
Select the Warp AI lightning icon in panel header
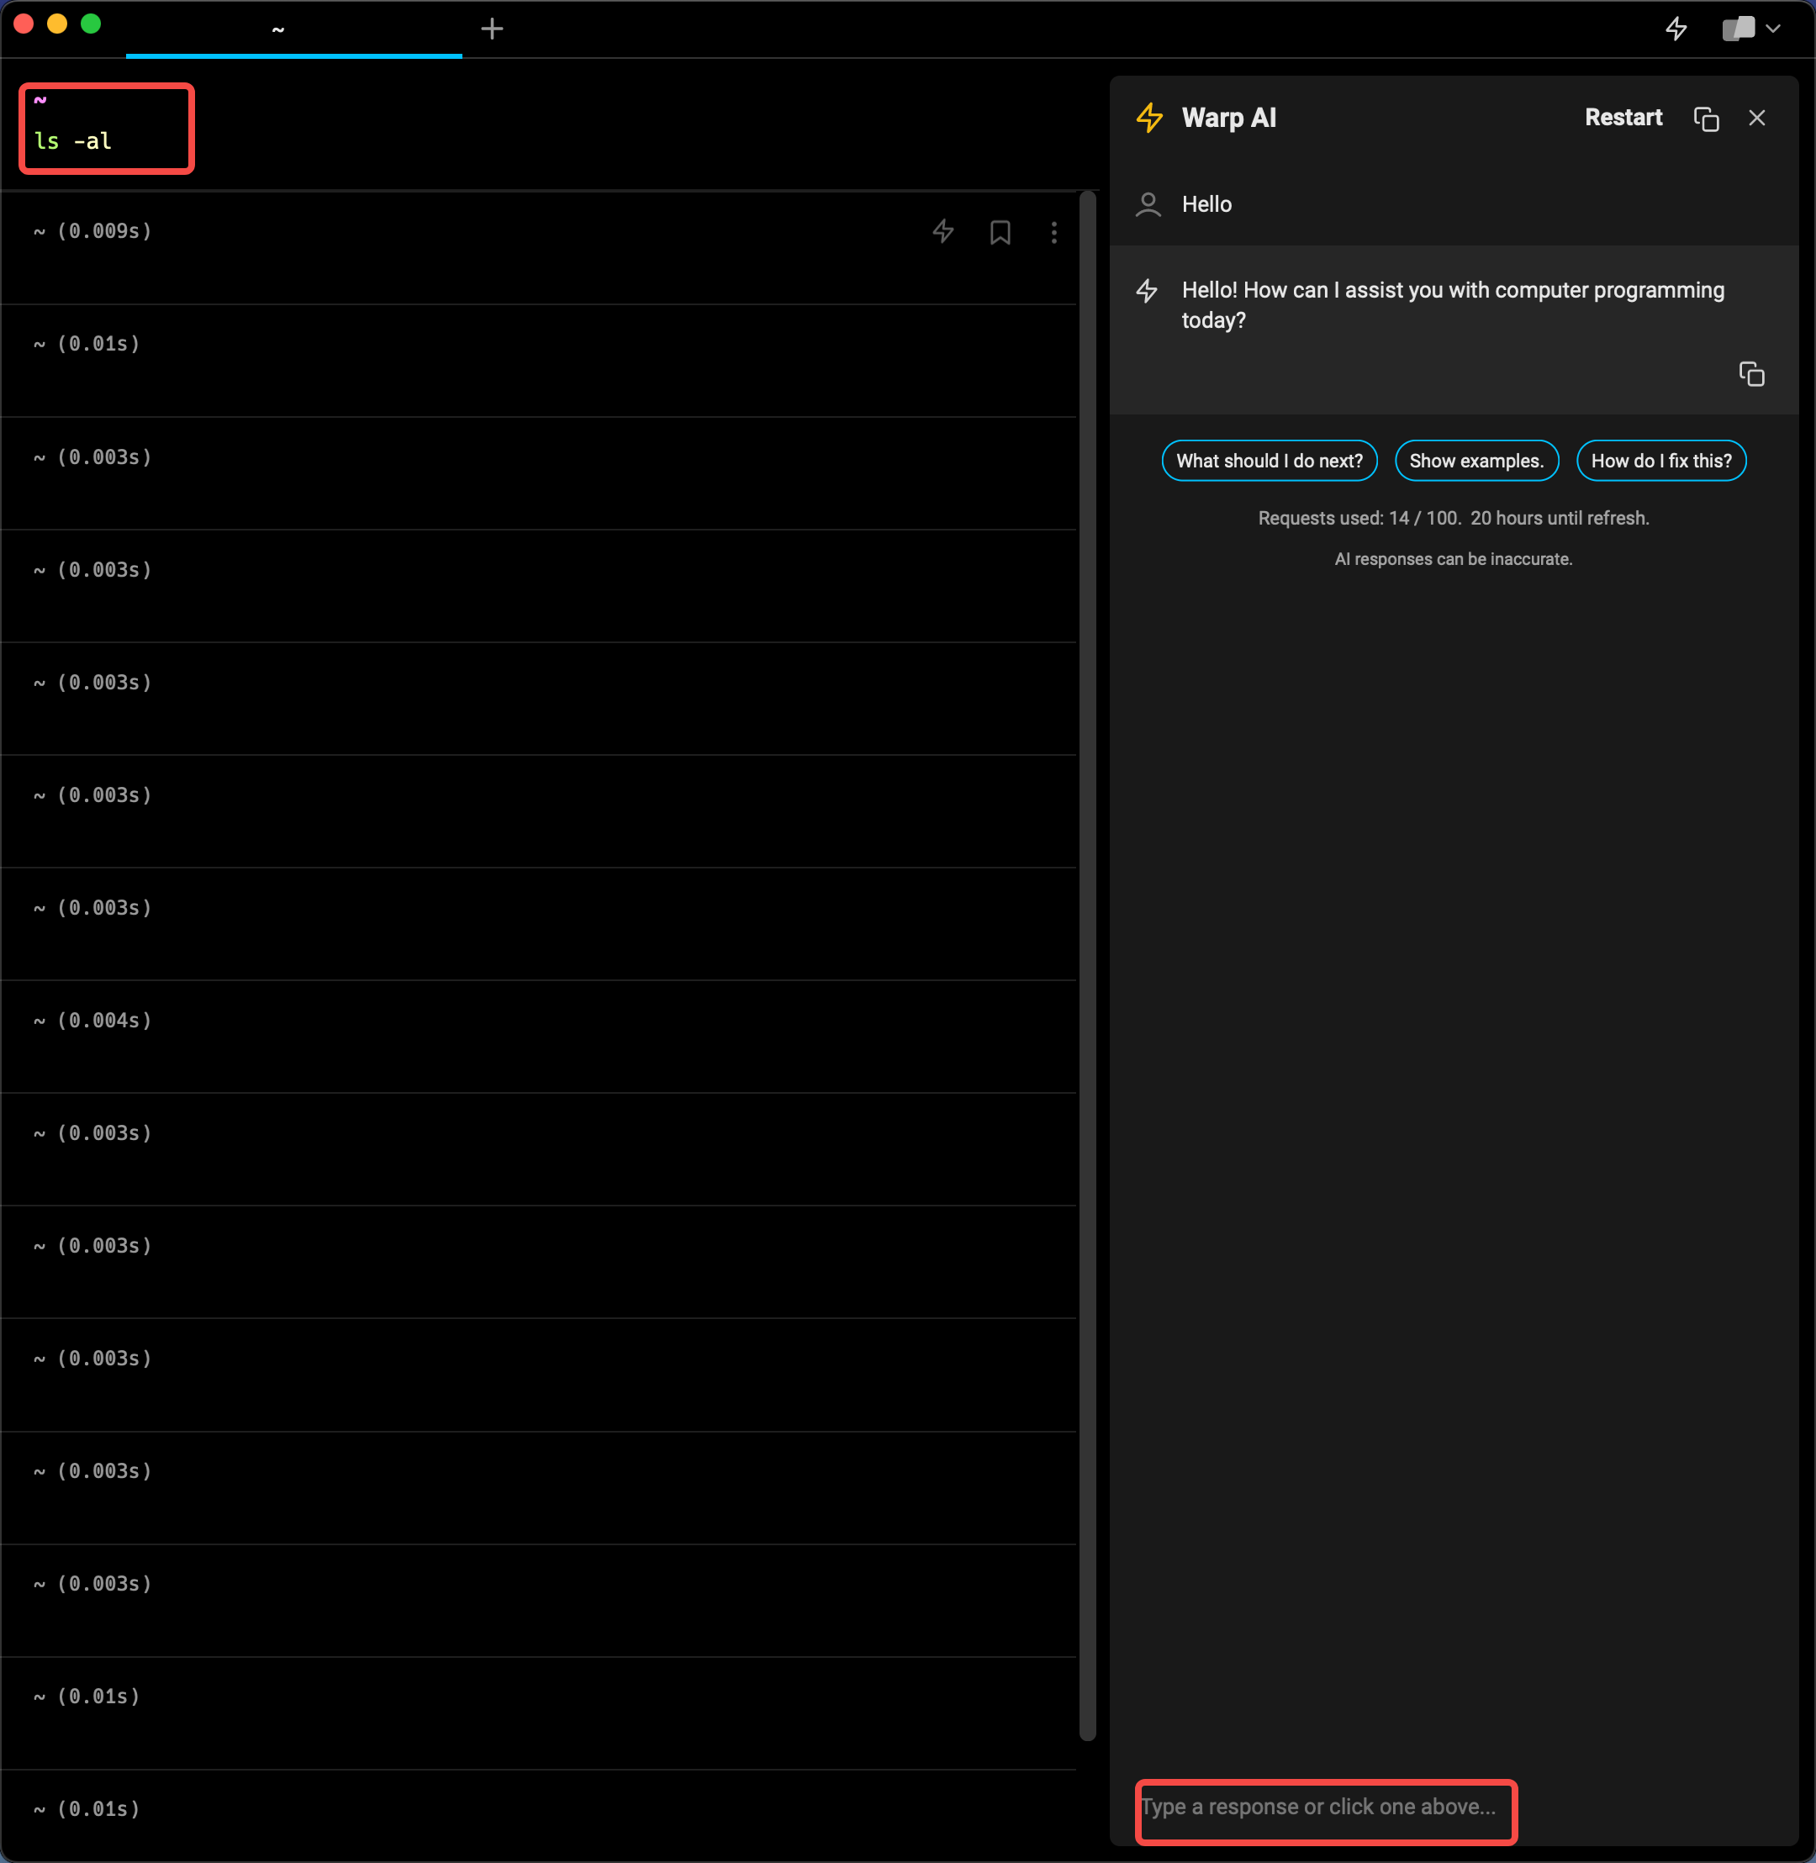(1148, 118)
